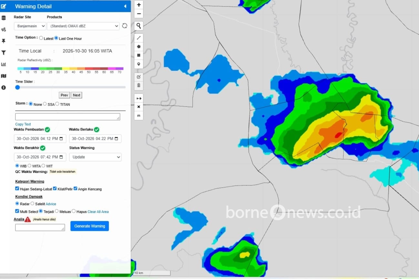This screenshot has height=279, width=419.
Task: Refresh the radar product list
Action: 125,26
